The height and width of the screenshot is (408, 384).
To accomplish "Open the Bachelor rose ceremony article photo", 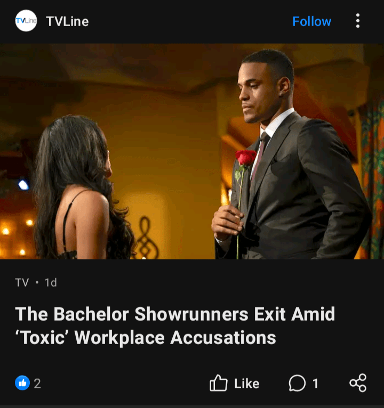I will coord(192,151).
